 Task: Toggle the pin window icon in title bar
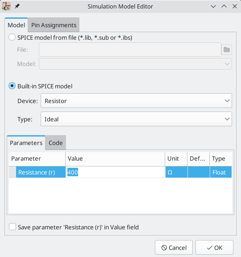point(17,6)
